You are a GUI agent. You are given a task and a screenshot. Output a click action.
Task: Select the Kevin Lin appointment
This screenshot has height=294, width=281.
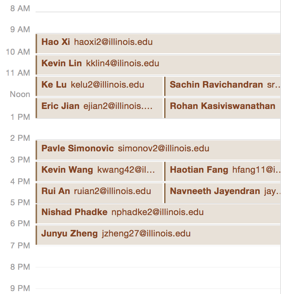[158, 65]
